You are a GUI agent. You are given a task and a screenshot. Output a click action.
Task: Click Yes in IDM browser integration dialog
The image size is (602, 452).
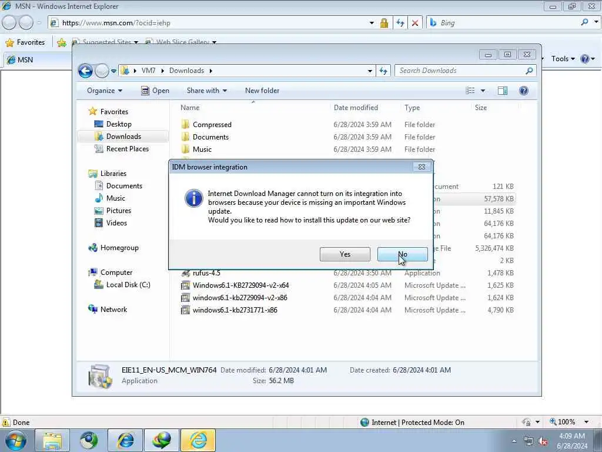pos(345,254)
